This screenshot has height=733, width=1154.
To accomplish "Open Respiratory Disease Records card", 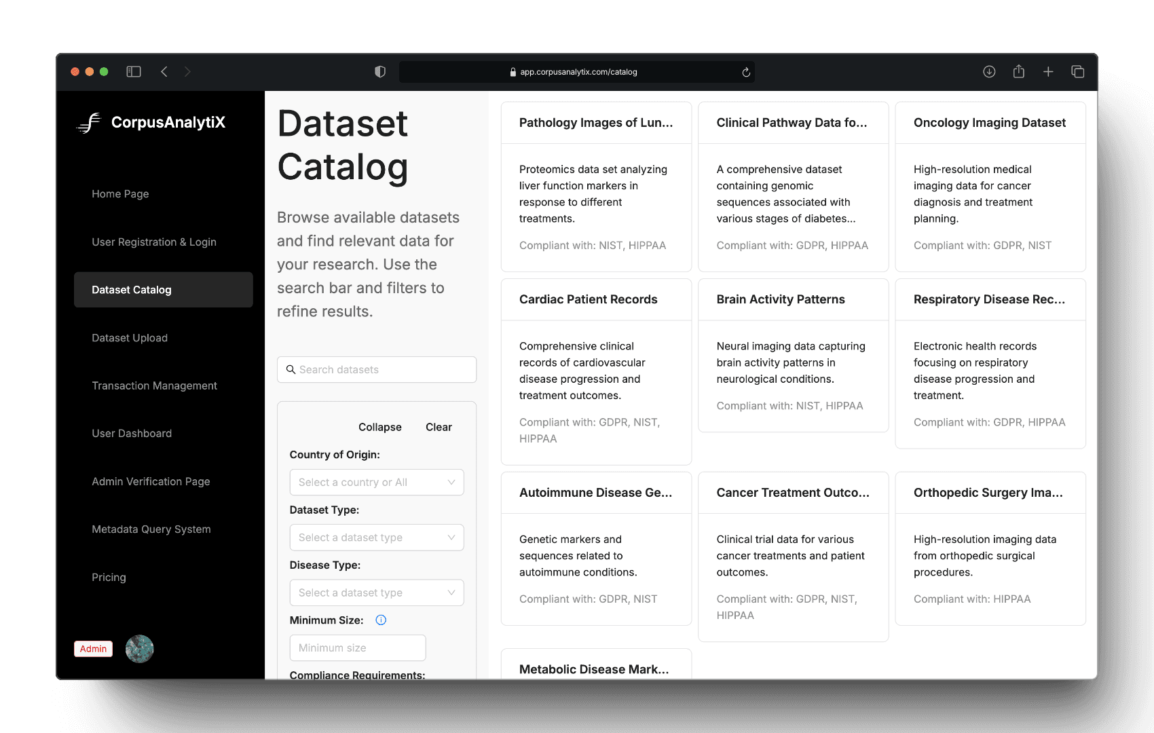I will click(x=990, y=364).
